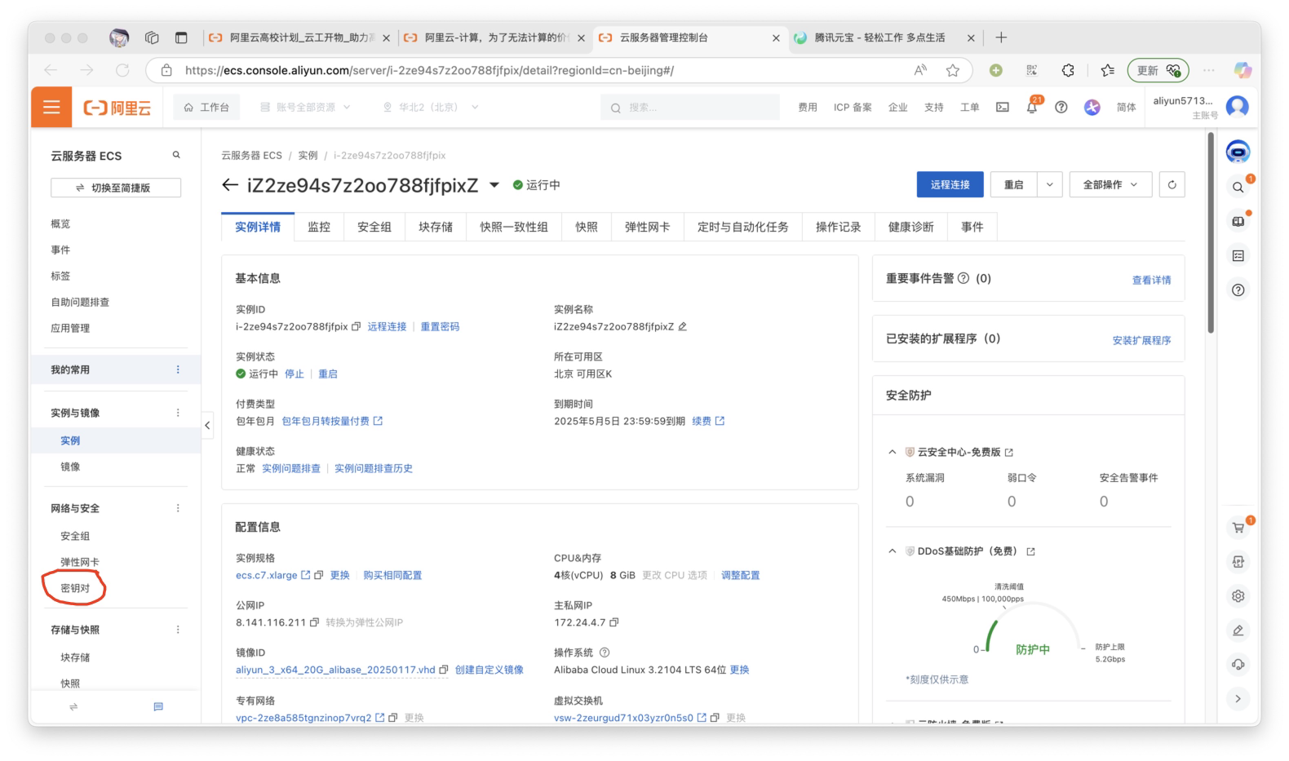Switch to the 块存储 tab
The width and height of the screenshot is (1289, 761).
[x=436, y=227]
